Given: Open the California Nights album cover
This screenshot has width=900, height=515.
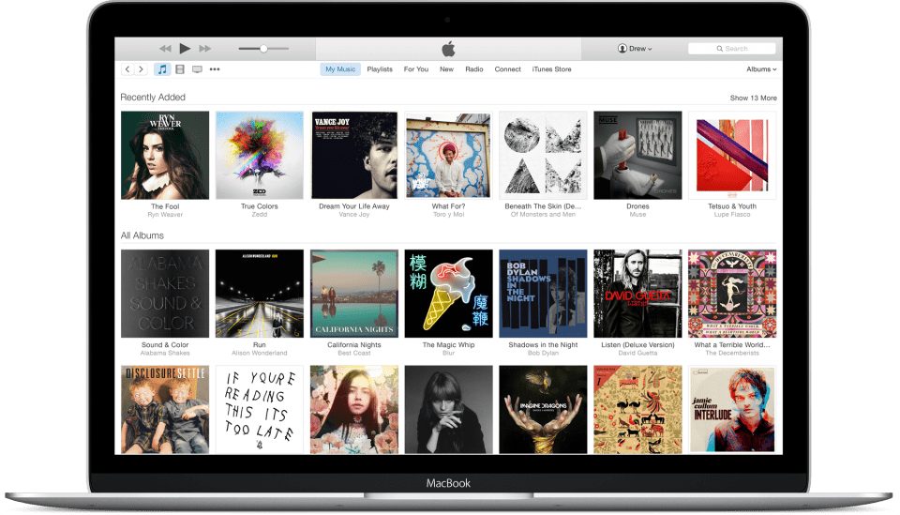Looking at the screenshot, I should point(354,294).
